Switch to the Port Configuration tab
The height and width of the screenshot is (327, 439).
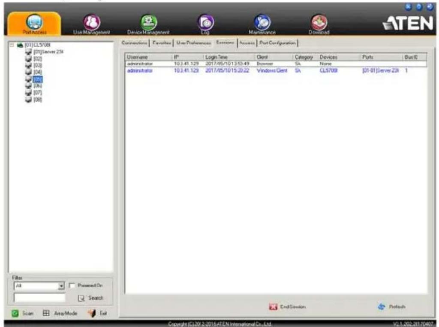pyautogui.click(x=277, y=43)
